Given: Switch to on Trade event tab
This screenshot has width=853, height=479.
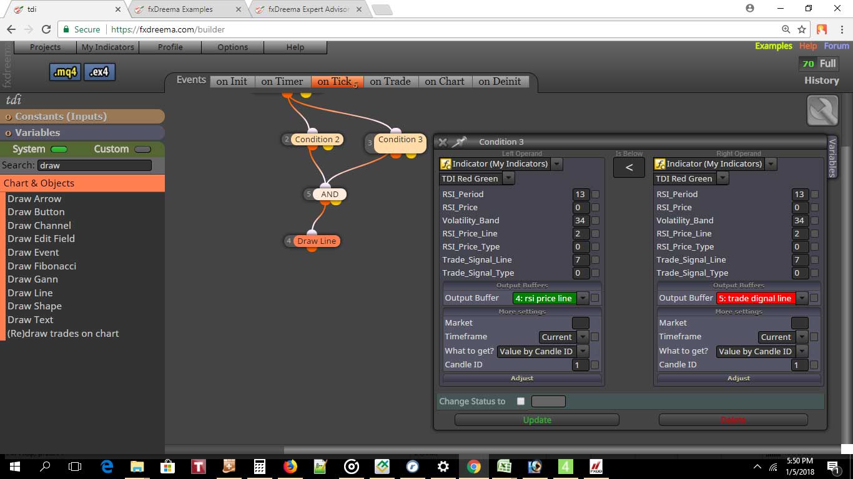Looking at the screenshot, I should [390, 82].
